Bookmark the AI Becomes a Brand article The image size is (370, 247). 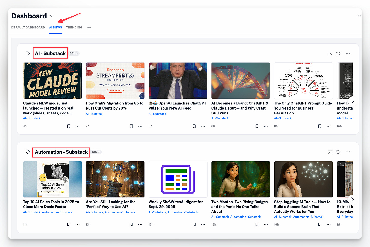pos(257,126)
